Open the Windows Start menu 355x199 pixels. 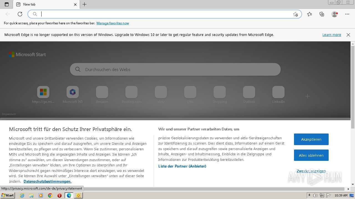(x=7, y=195)
